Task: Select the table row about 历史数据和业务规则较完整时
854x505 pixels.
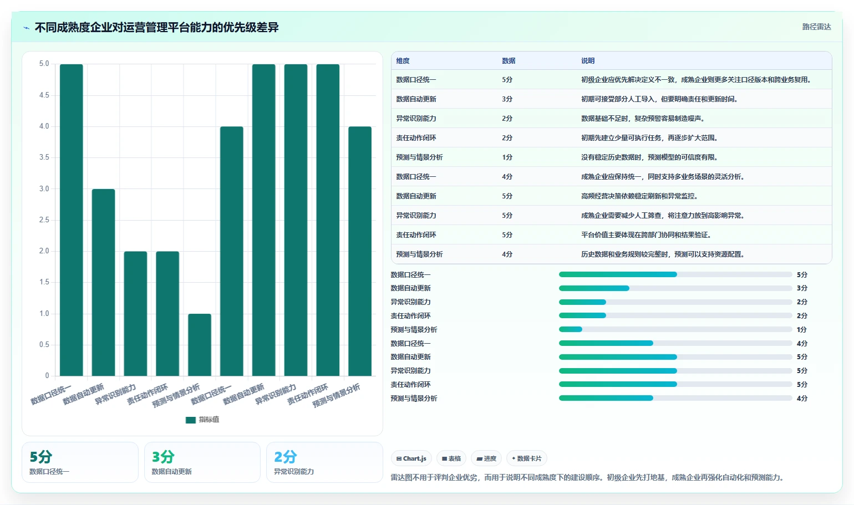Action: [x=612, y=254]
